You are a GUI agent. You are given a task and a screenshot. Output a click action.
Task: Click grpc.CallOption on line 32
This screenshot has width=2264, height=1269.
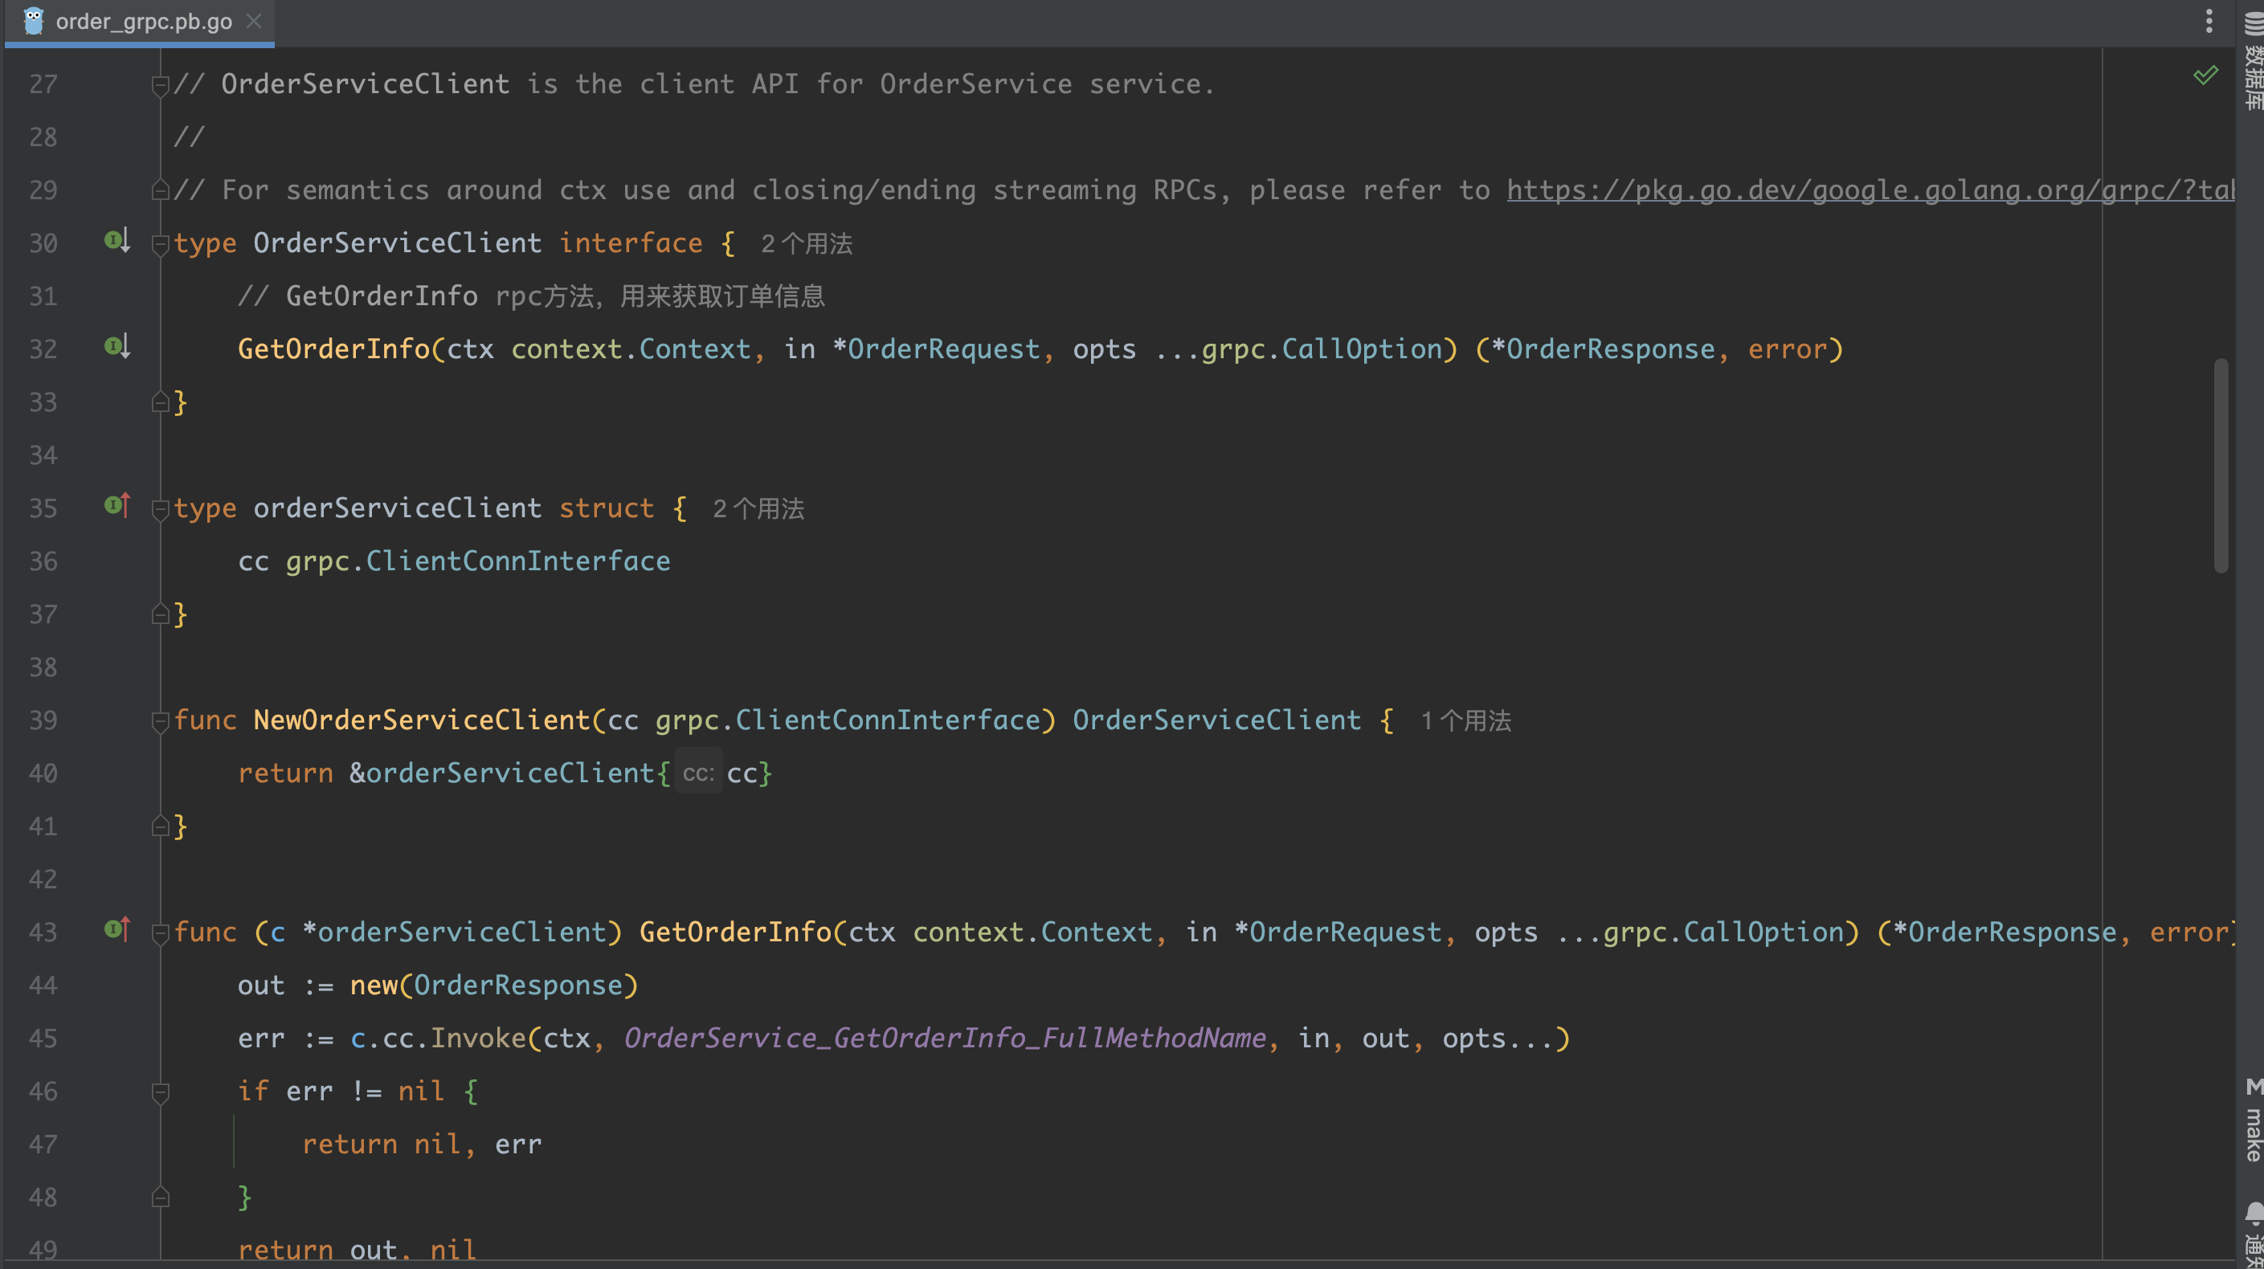tap(1322, 349)
